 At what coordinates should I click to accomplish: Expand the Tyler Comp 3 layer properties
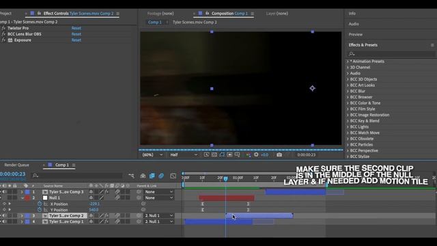click(22, 192)
